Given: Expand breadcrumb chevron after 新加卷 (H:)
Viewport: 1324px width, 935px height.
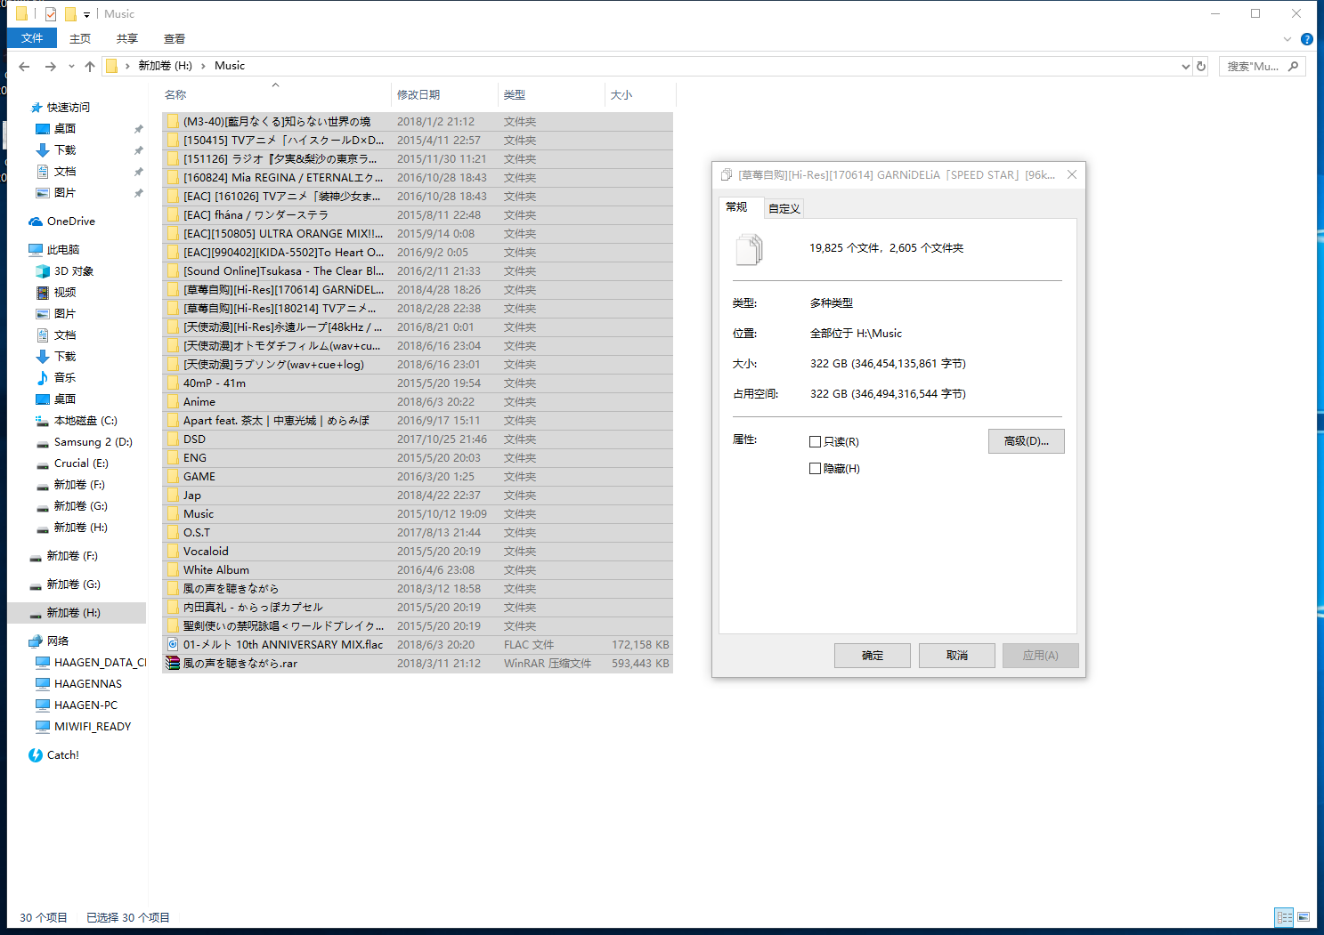Looking at the screenshot, I should [x=203, y=66].
